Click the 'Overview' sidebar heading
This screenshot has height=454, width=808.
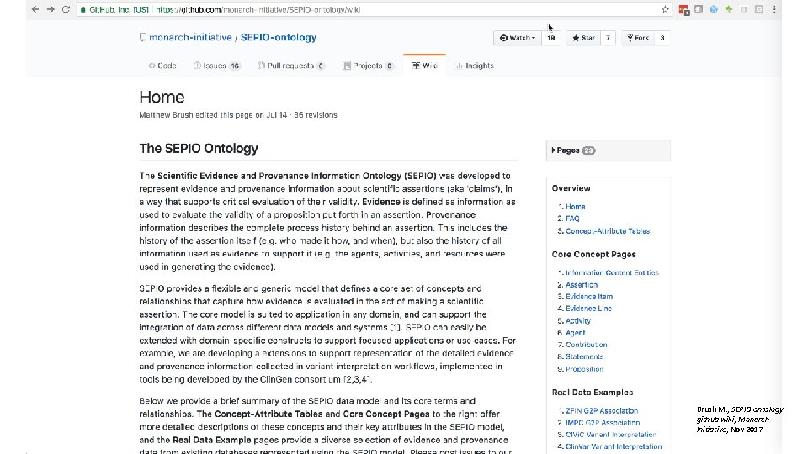(571, 188)
